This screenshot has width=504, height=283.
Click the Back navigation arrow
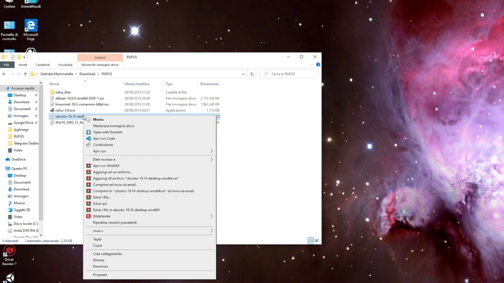tap(4, 74)
